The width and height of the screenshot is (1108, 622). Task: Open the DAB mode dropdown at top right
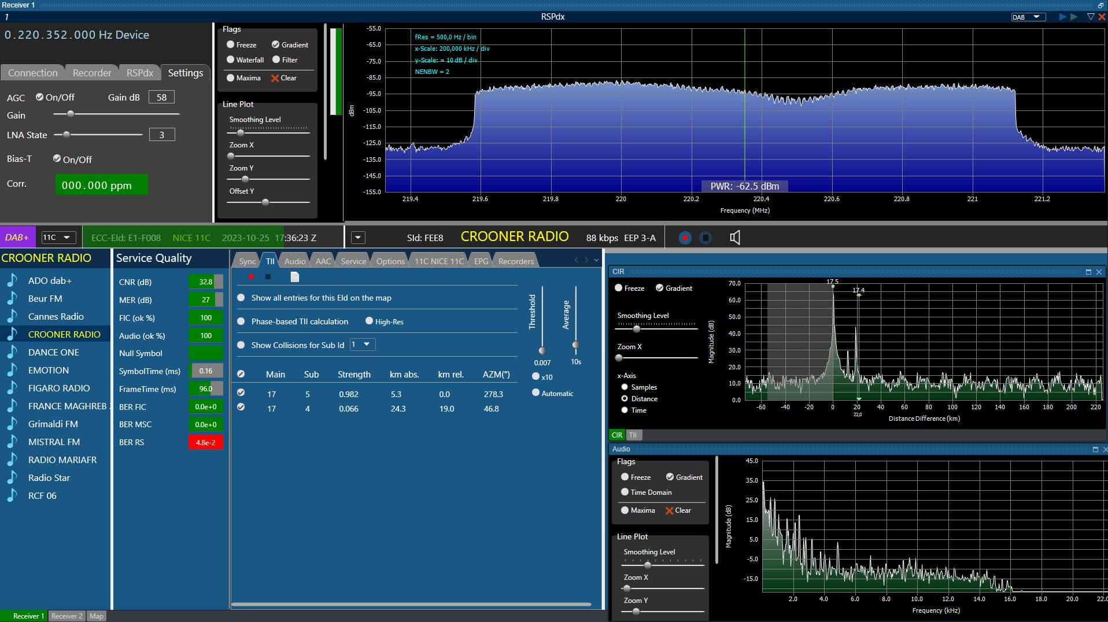click(1028, 17)
